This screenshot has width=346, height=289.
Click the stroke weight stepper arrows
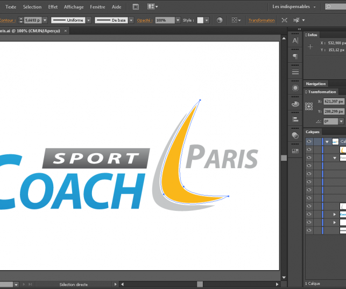coord(21,20)
